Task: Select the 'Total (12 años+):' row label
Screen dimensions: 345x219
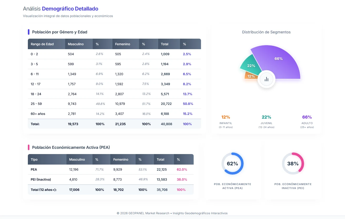Action: [x=44, y=190]
